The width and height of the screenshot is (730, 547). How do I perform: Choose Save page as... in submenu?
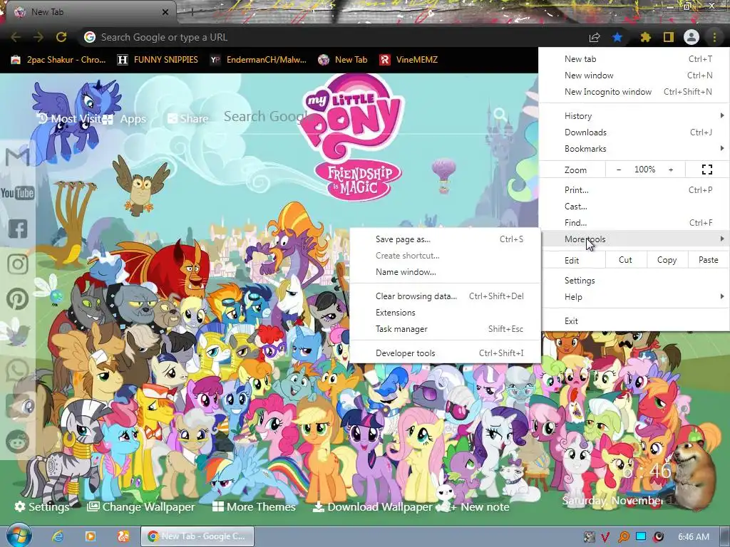click(x=445, y=239)
